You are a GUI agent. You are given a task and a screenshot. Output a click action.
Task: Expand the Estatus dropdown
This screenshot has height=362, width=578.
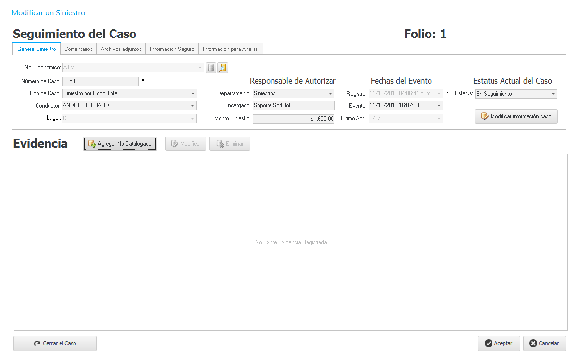[x=553, y=94]
